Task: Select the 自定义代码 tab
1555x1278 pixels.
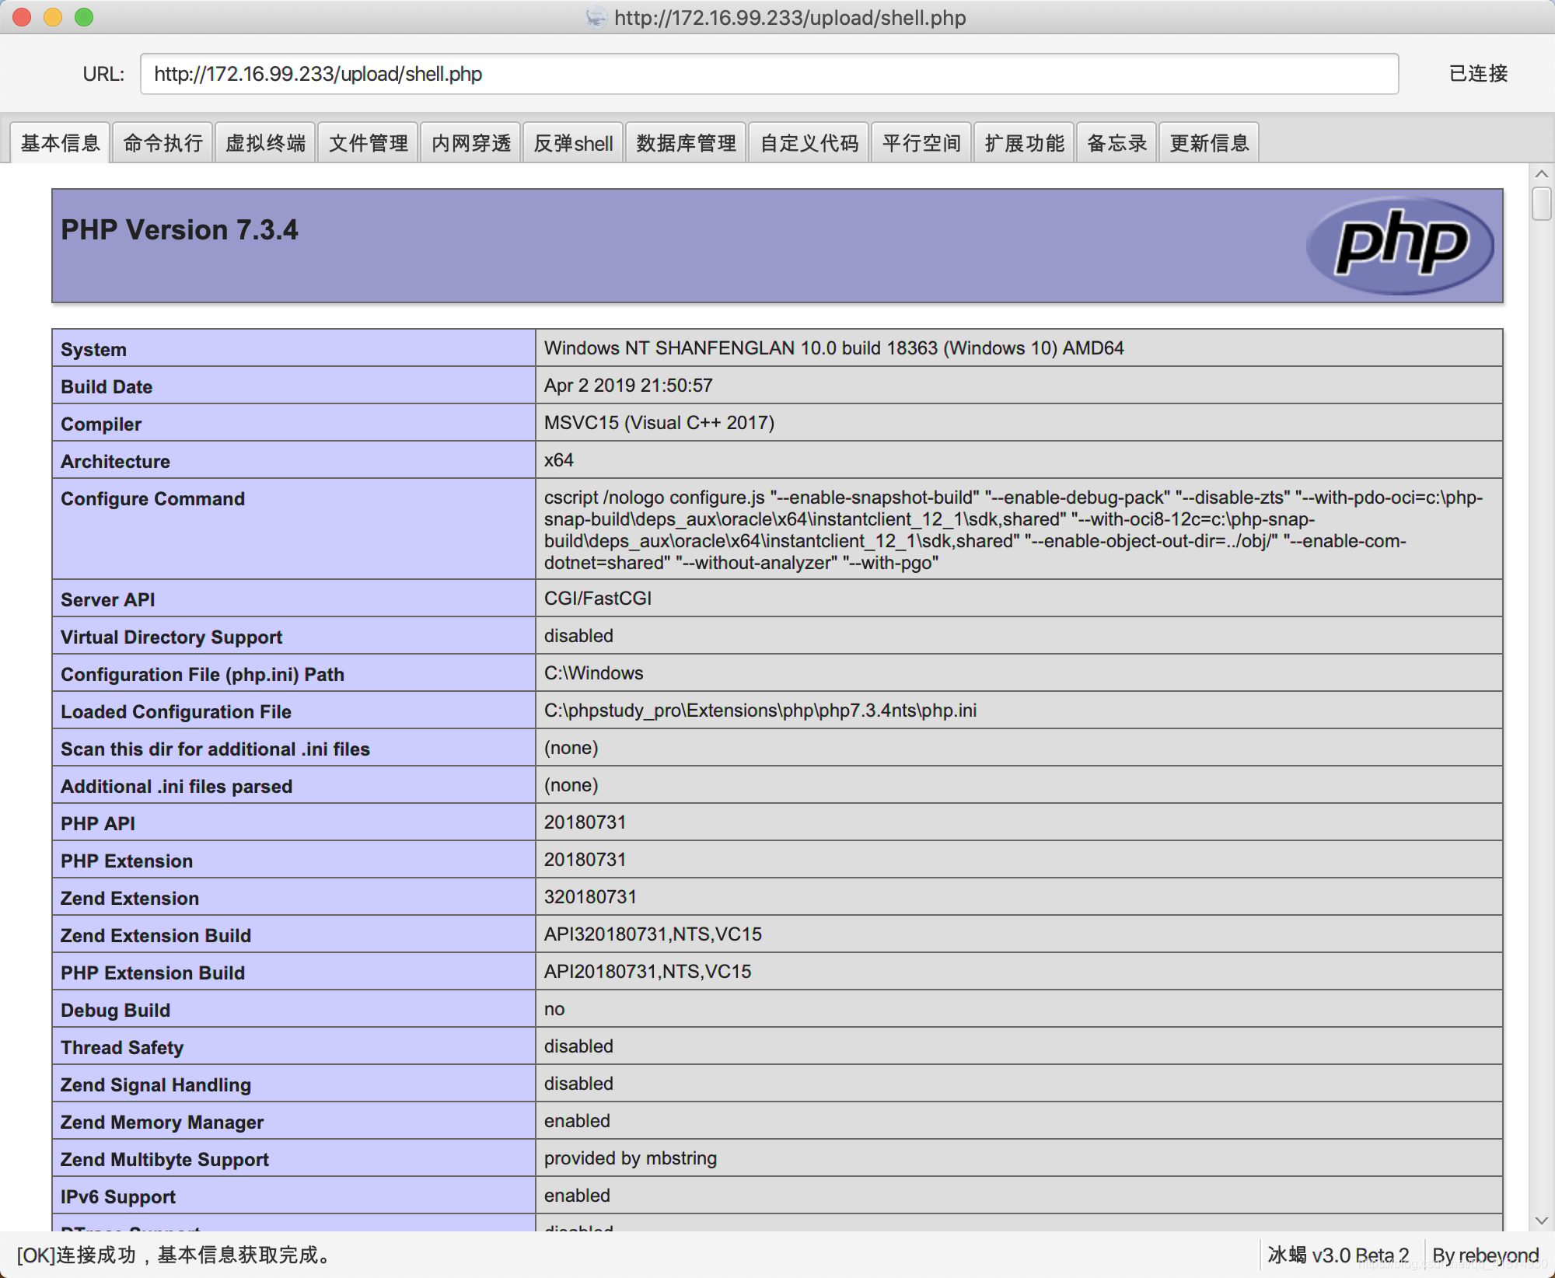Action: click(809, 143)
